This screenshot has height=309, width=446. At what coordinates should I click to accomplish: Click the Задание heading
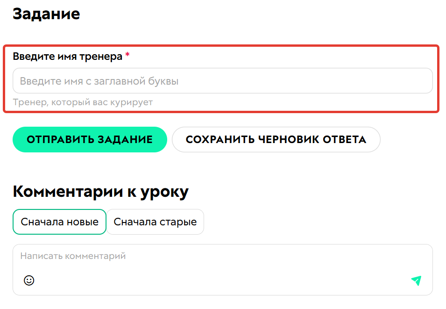pos(46,14)
